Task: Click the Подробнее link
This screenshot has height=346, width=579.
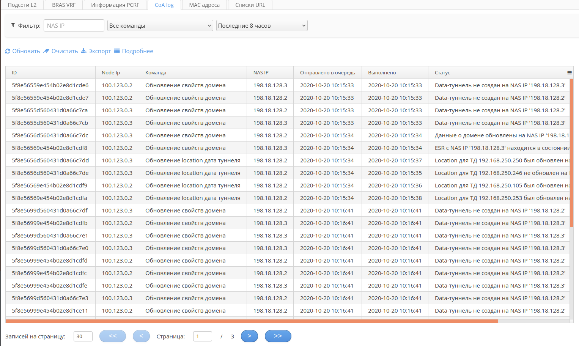Action: (x=137, y=51)
